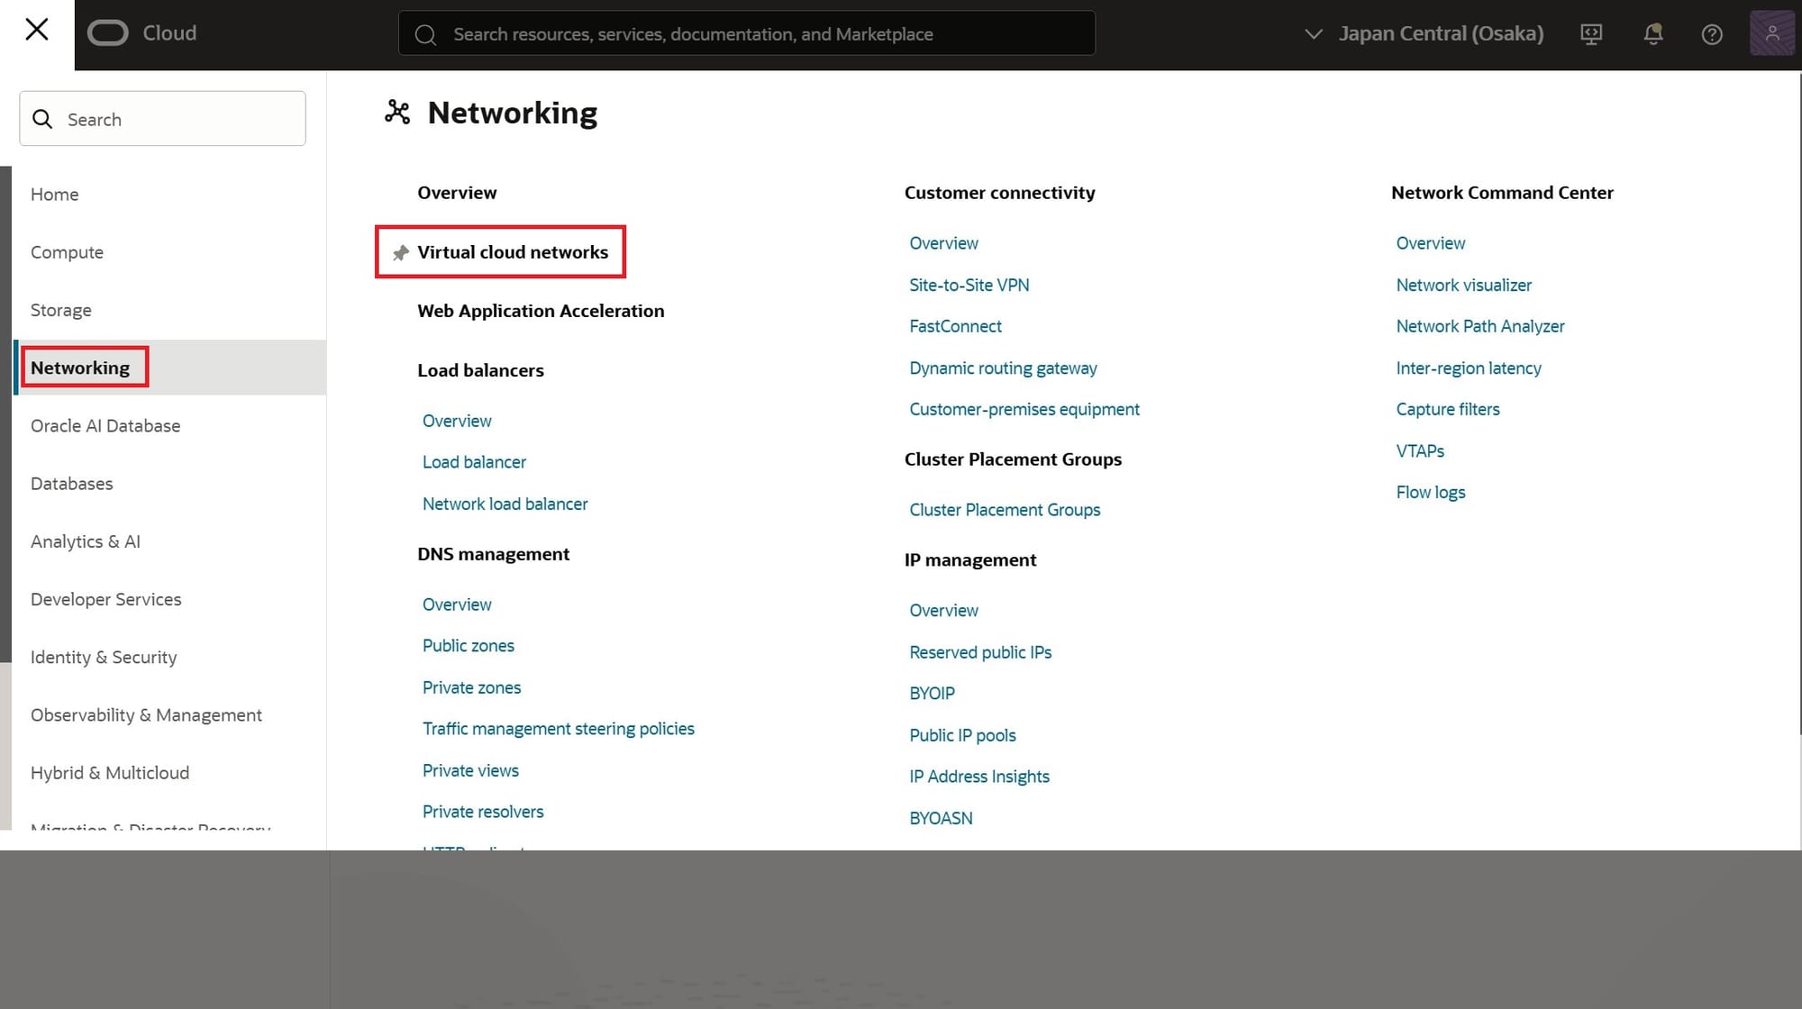Viewport: 1802px width, 1009px height.
Task: Click the sidebar search magnifier icon
Action: pos(42,118)
